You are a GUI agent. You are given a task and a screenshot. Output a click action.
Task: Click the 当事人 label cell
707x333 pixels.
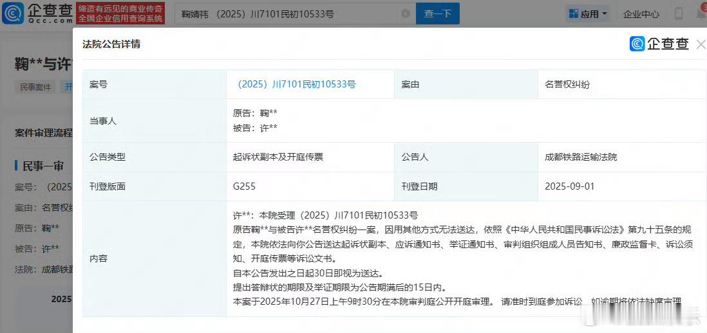(x=155, y=121)
